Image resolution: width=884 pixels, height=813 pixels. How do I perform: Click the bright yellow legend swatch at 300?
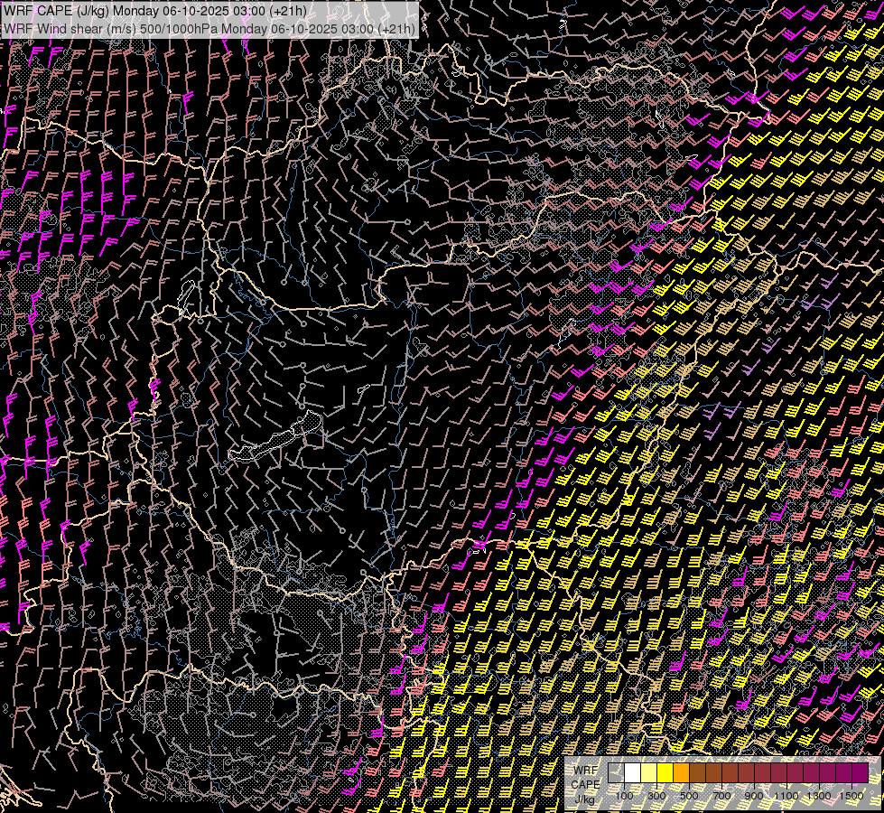665,772
